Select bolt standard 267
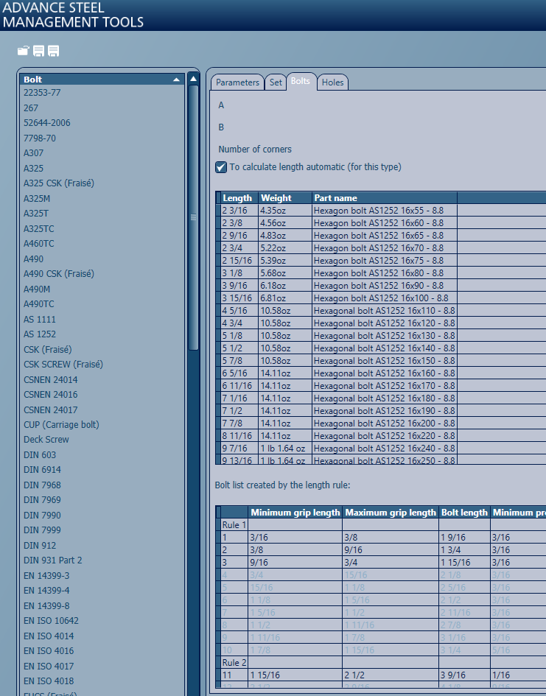546x696 pixels. click(31, 108)
